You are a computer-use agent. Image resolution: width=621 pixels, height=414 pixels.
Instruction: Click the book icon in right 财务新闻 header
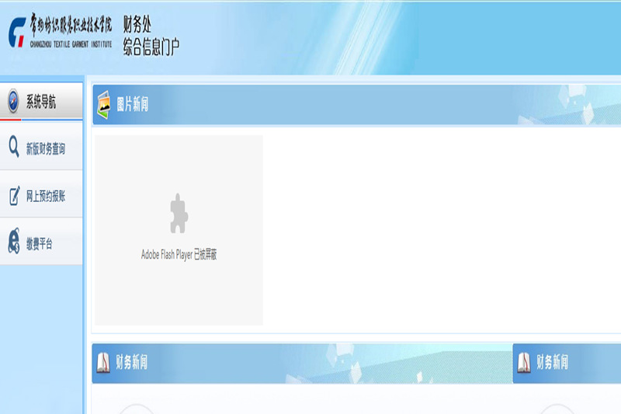pyautogui.click(x=524, y=363)
